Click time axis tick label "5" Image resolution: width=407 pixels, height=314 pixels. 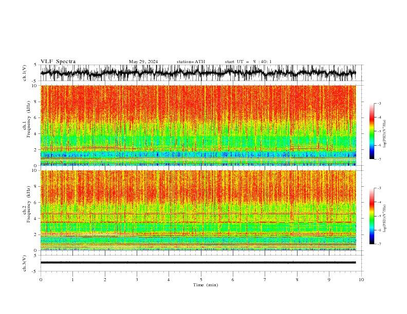201,280
